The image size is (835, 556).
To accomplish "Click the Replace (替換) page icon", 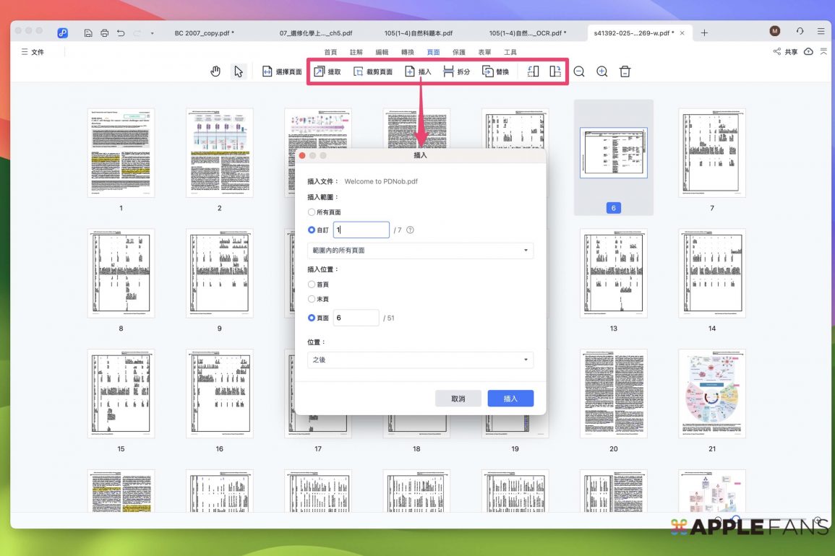I will [x=488, y=71].
